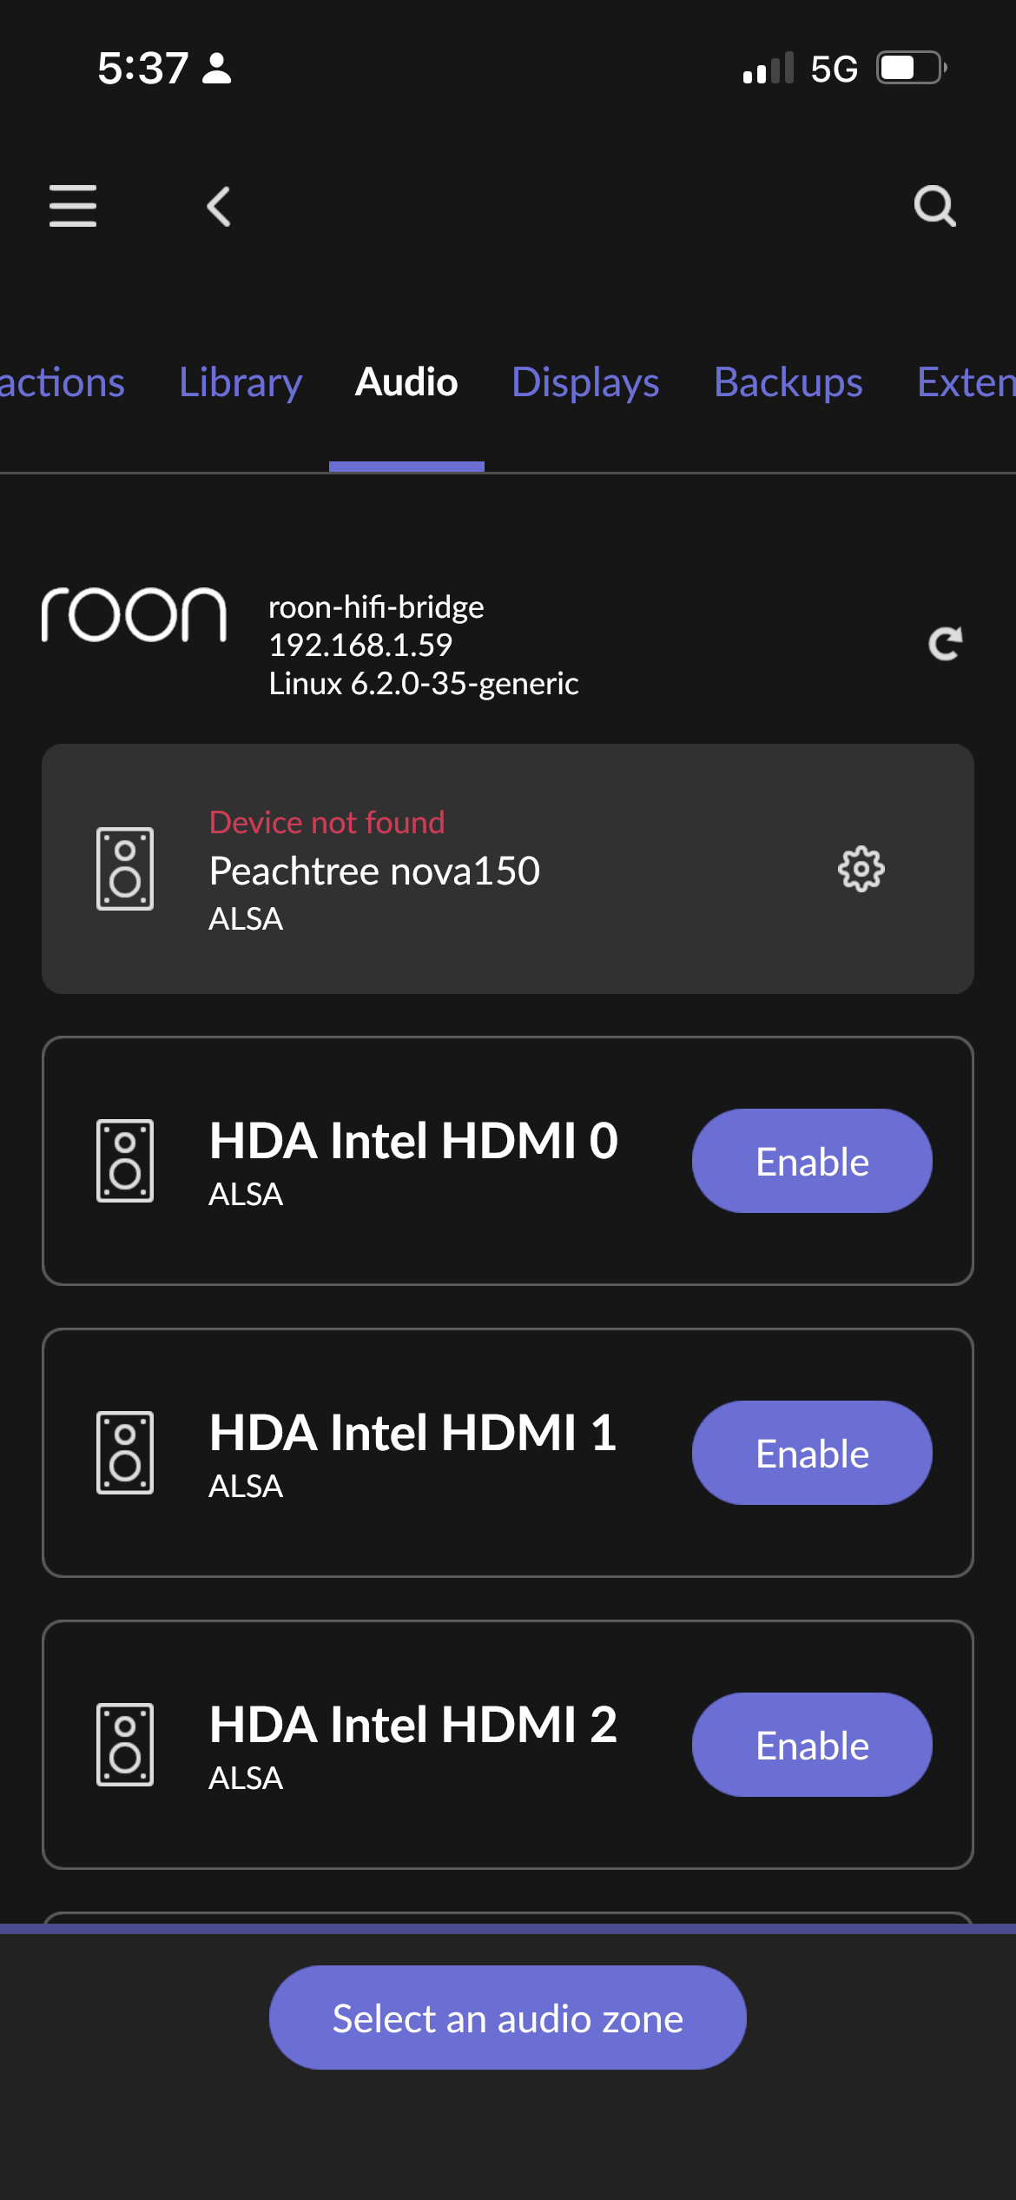Viewport: 1016px width, 2200px height.
Task: Switch to the Backups tab
Action: pos(788,382)
